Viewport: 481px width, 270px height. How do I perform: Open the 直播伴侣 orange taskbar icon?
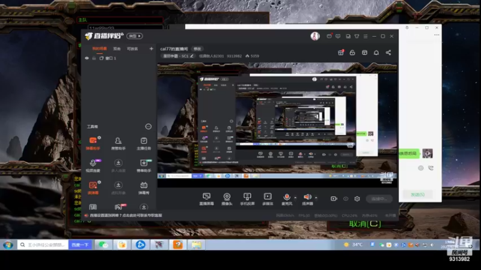(x=178, y=245)
